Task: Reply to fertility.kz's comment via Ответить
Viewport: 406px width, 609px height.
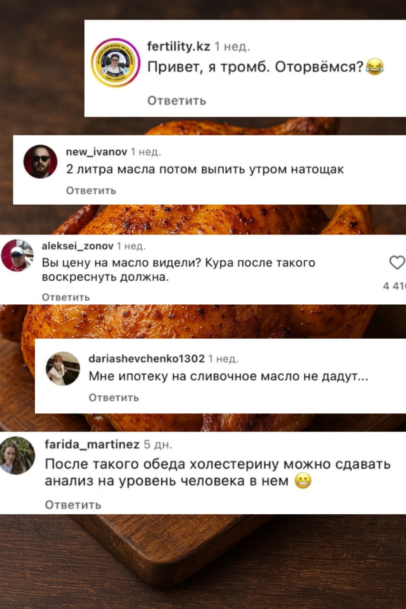Action: 177,100
